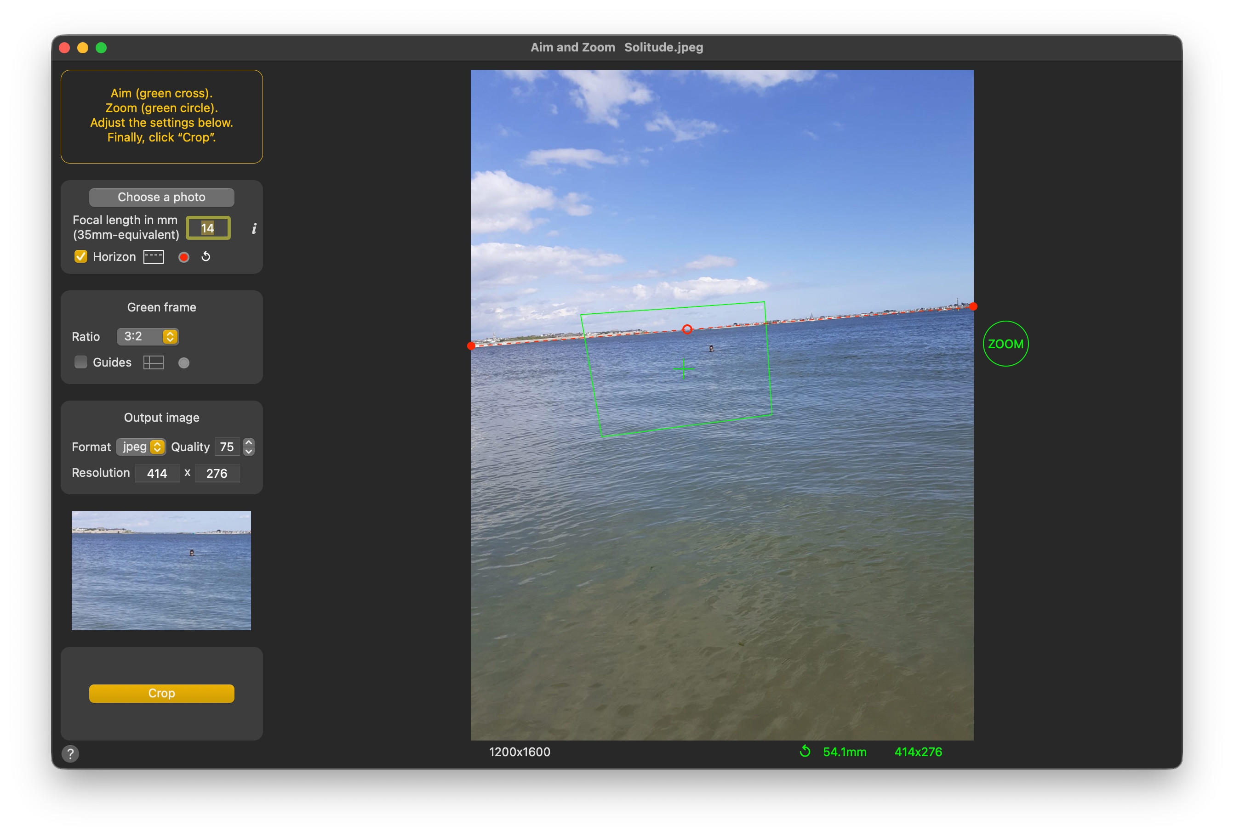Click the cropped preview thumbnail
This screenshot has height=837, width=1234.
pyautogui.click(x=161, y=570)
